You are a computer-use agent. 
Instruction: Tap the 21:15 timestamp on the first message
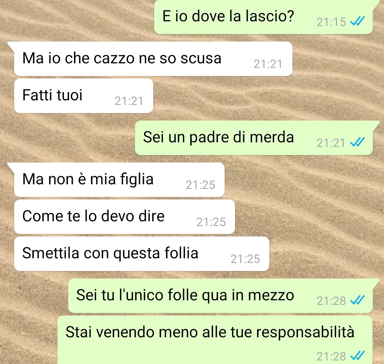pyautogui.click(x=331, y=22)
